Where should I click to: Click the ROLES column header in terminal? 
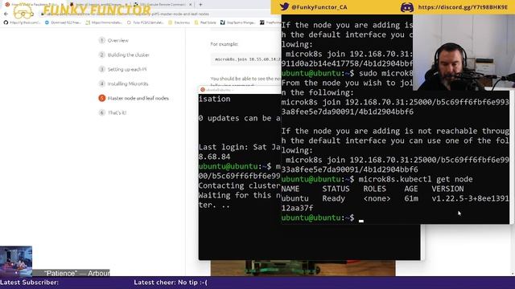pos(374,189)
